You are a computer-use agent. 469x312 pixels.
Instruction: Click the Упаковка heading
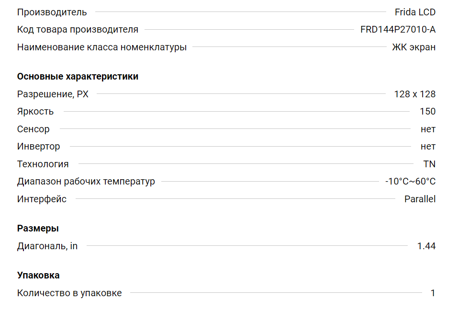pyautogui.click(x=38, y=275)
